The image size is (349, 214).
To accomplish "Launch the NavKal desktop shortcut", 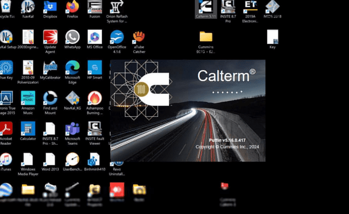I will coord(28,9).
